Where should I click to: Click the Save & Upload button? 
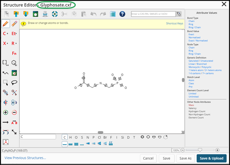point(211,158)
